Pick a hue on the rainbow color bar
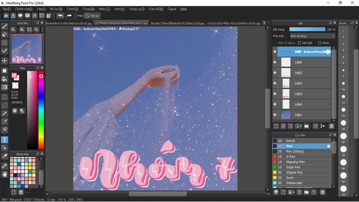Viewport: 359px width, 202px height. [41, 110]
